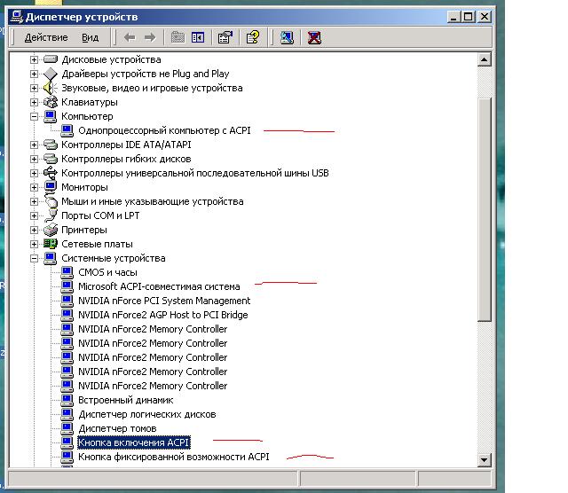Screen dimensions: 568x493
Task: Select Кнопка включения ACPI
Action: tap(134, 442)
